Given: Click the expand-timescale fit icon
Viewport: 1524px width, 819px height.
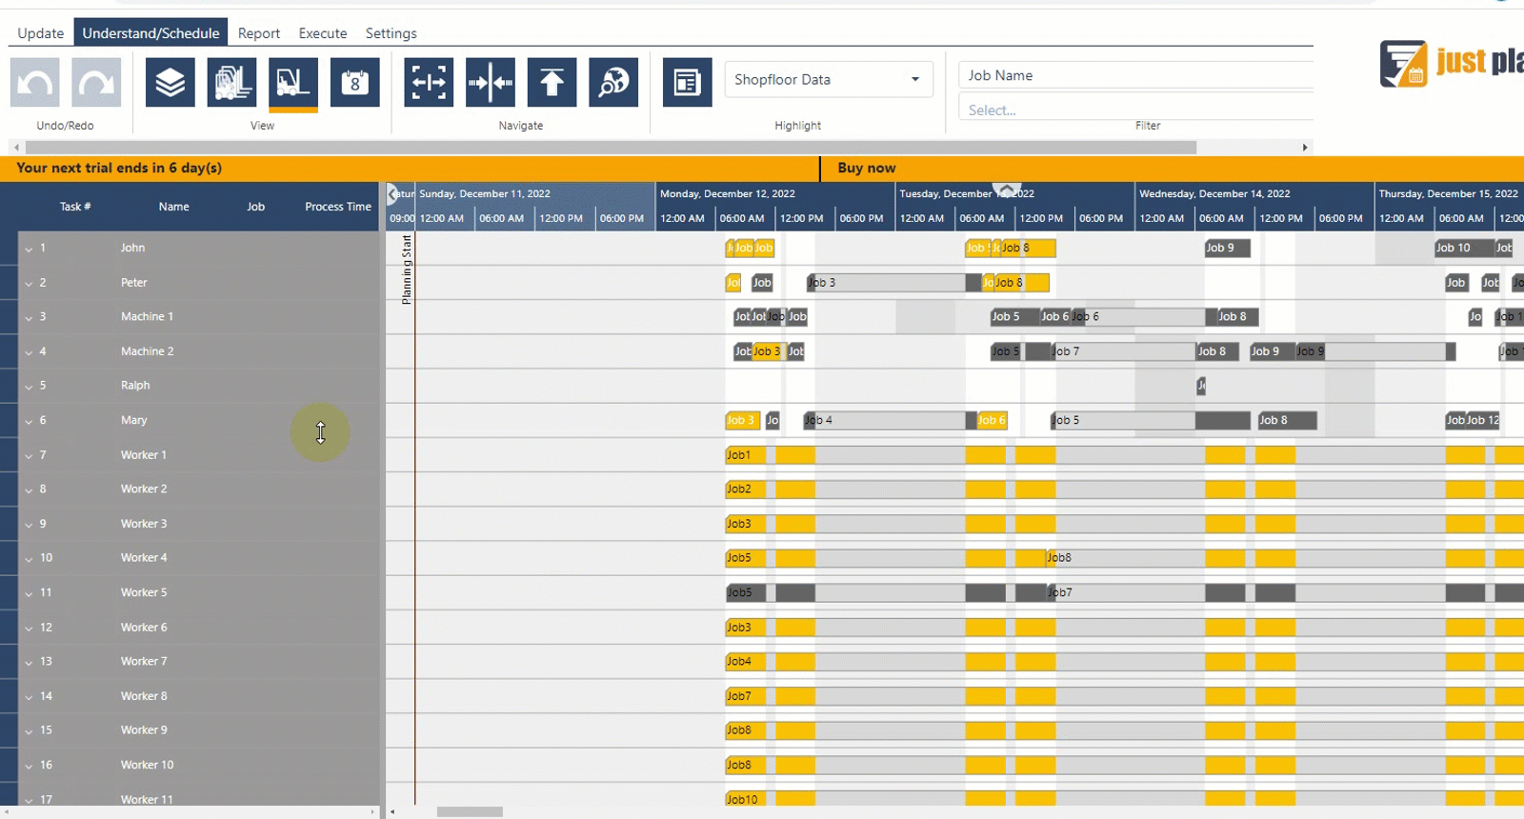Looking at the screenshot, I should pos(429,82).
